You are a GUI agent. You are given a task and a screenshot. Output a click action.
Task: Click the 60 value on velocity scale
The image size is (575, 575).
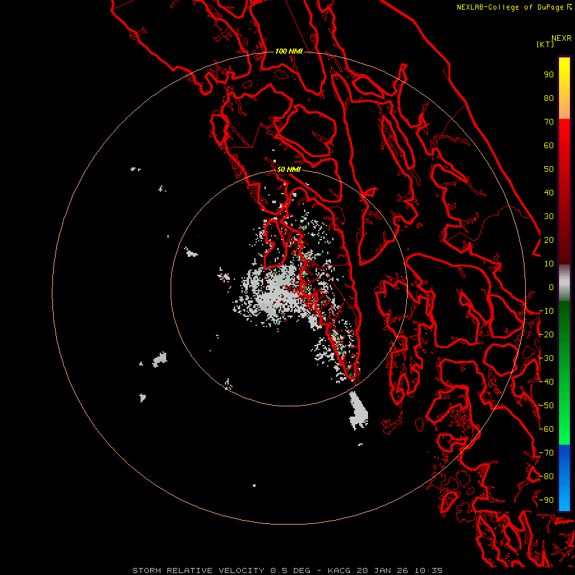(549, 146)
